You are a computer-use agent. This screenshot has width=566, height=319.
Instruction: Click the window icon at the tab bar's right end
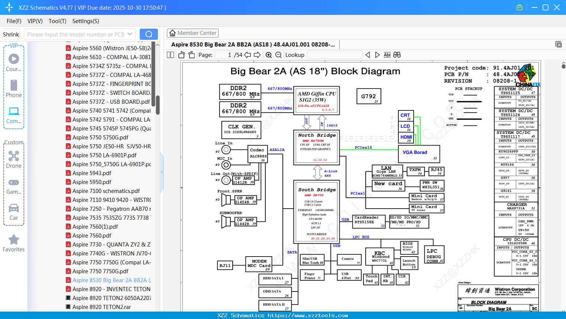pyautogui.click(x=559, y=44)
